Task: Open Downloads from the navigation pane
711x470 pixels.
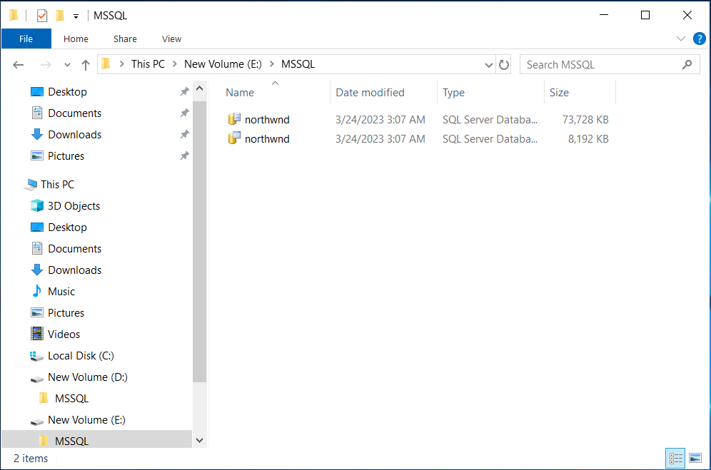Action: [x=74, y=134]
